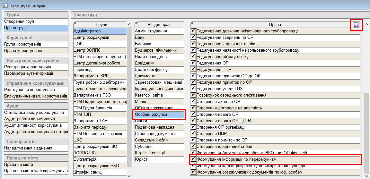Image resolution: width=370 pixels, height=179 pixels.
Task: Open Права груп in left menu
Action: [36, 28]
